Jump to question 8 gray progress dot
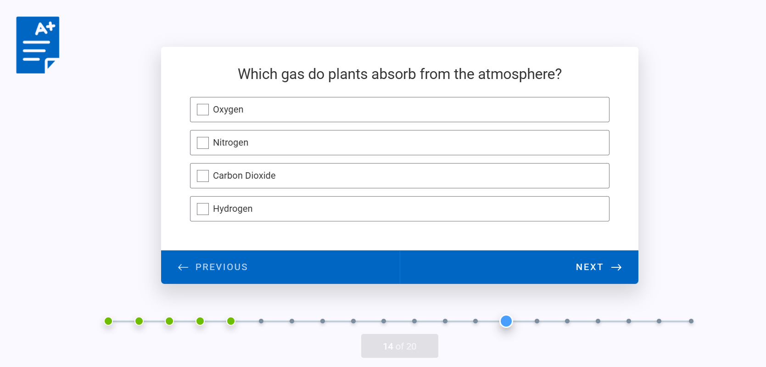 pyautogui.click(x=323, y=321)
